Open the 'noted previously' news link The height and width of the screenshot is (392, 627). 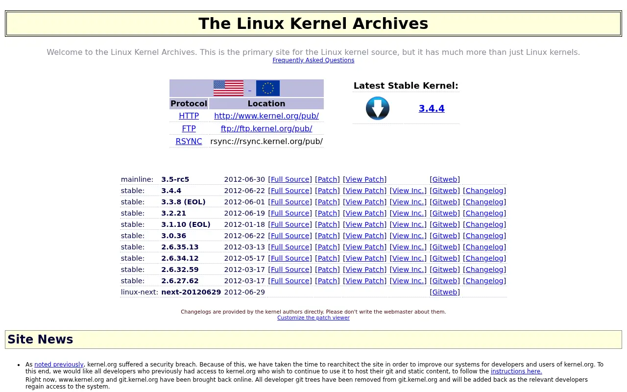pyautogui.click(x=59, y=365)
